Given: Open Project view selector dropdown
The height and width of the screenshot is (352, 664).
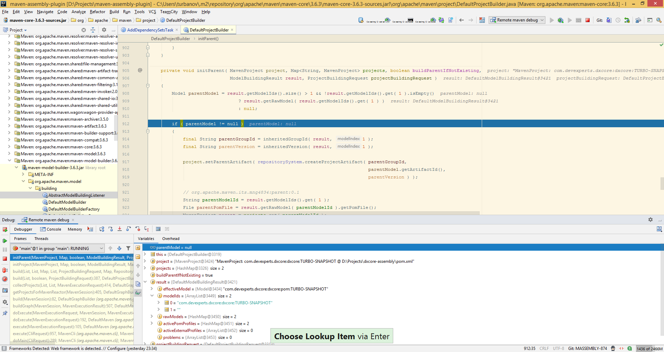Looking at the screenshot, I should [16, 30].
